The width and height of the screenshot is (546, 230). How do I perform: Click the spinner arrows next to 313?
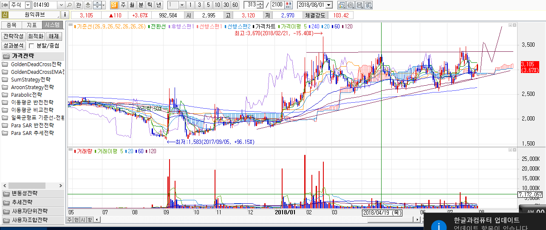point(260,5)
